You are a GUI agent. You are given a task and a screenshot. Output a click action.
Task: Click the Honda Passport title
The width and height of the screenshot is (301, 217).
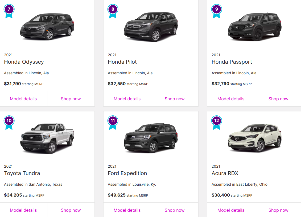(x=232, y=62)
